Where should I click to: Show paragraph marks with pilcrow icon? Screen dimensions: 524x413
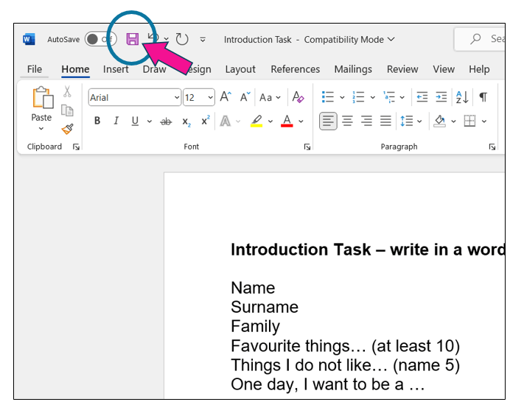[x=483, y=97]
